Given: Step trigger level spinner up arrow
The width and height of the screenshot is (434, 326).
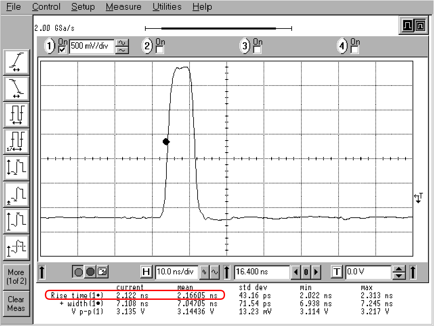Looking at the screenshot, I should coord(398,269).
